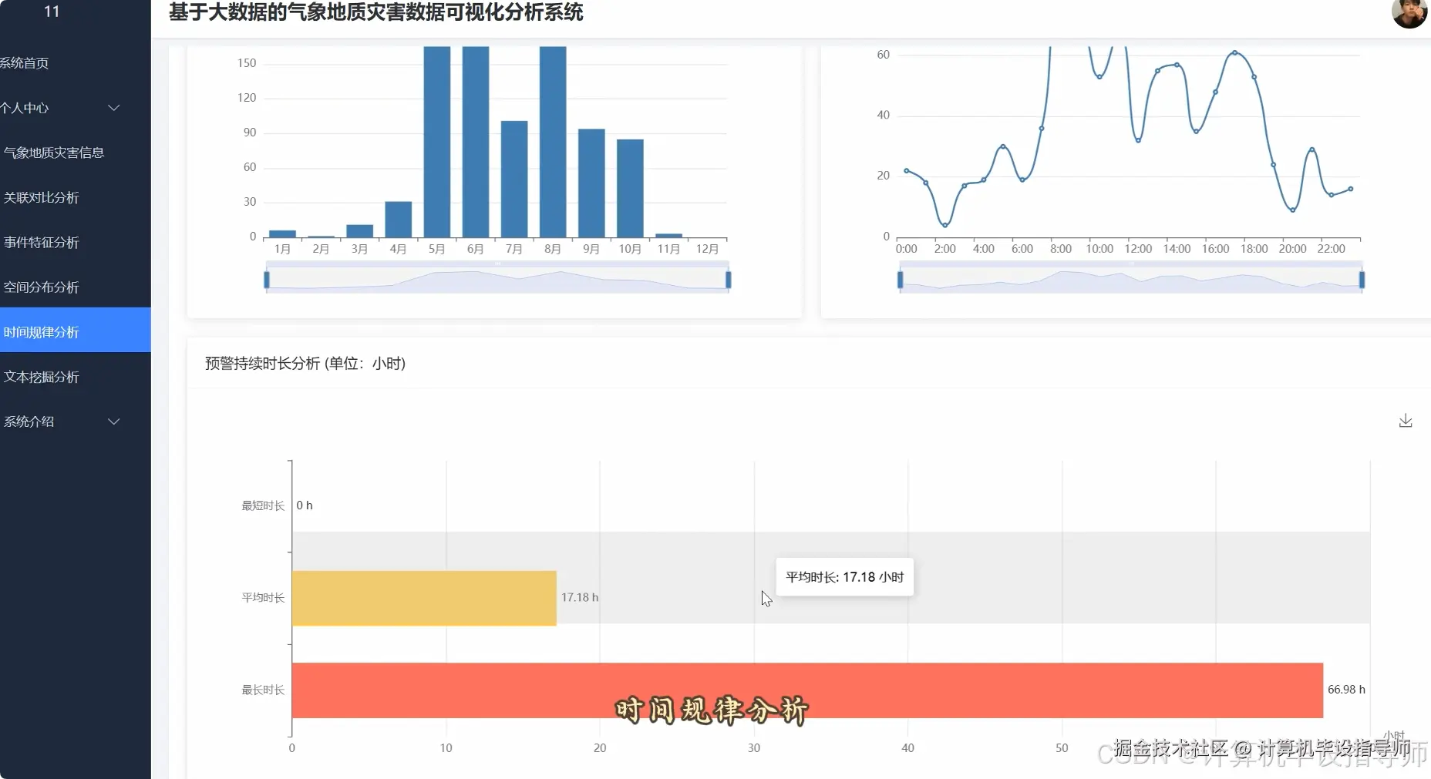Download the warning duration chart image

click(x=1406, y=421)
